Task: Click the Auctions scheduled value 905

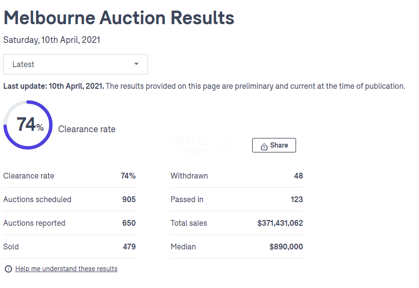Action: [x=129, y=200]
